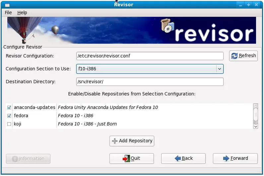The height and width of the screenshot is (176, 264).
Task: Expand the Configuration Section dropdown arrow
Action: (219, 69)
